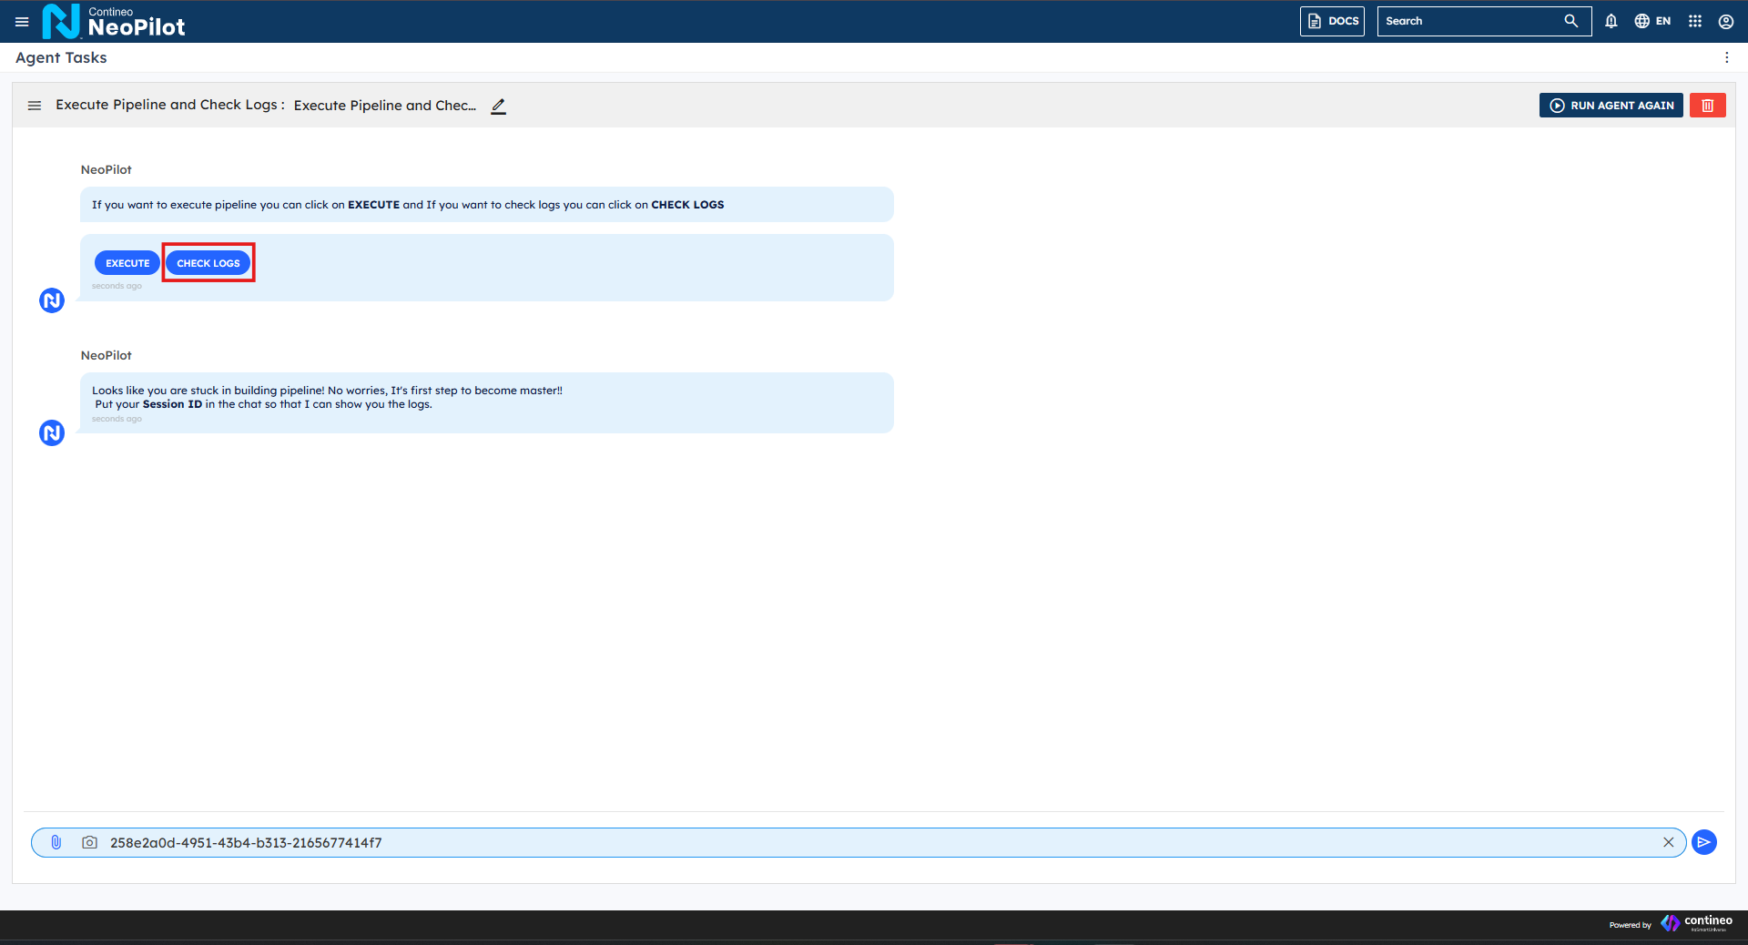Click the EXECUTE button in chat
The width and height of the screenshot is (1748, 945).
[x=127, y=263]
